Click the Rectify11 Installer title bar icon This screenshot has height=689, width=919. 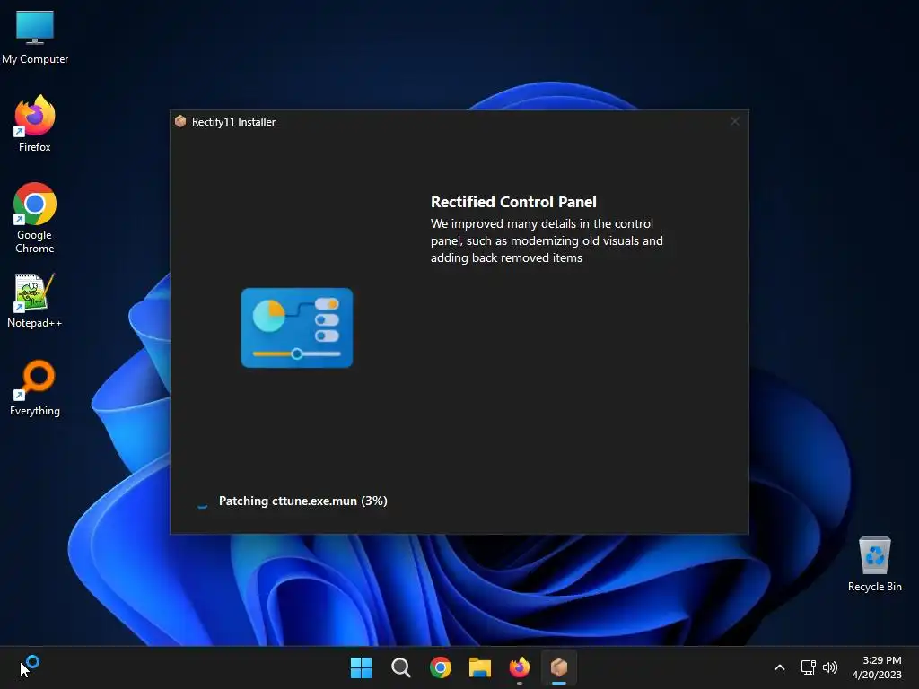pos(180,121)
